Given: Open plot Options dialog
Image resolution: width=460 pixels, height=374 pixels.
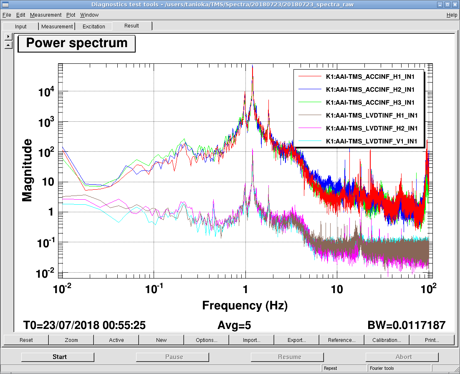Looking at the screenshot, I should (x=207, y=340).
